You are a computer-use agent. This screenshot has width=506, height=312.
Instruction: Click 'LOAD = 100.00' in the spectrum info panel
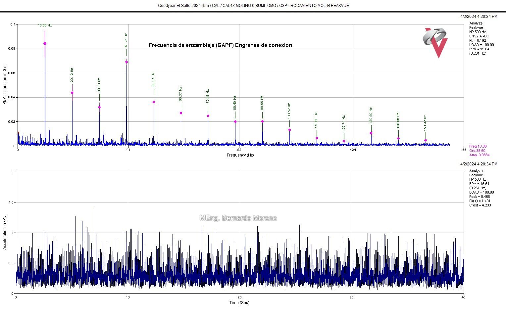click(481, 45)
